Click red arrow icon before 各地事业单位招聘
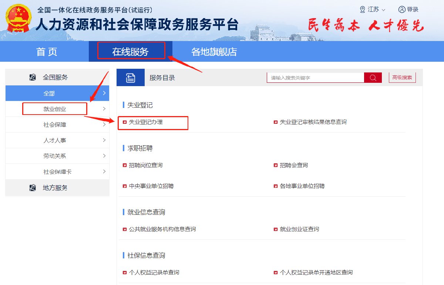The height and width of the screenshot is (285, 444). point(276,186)
